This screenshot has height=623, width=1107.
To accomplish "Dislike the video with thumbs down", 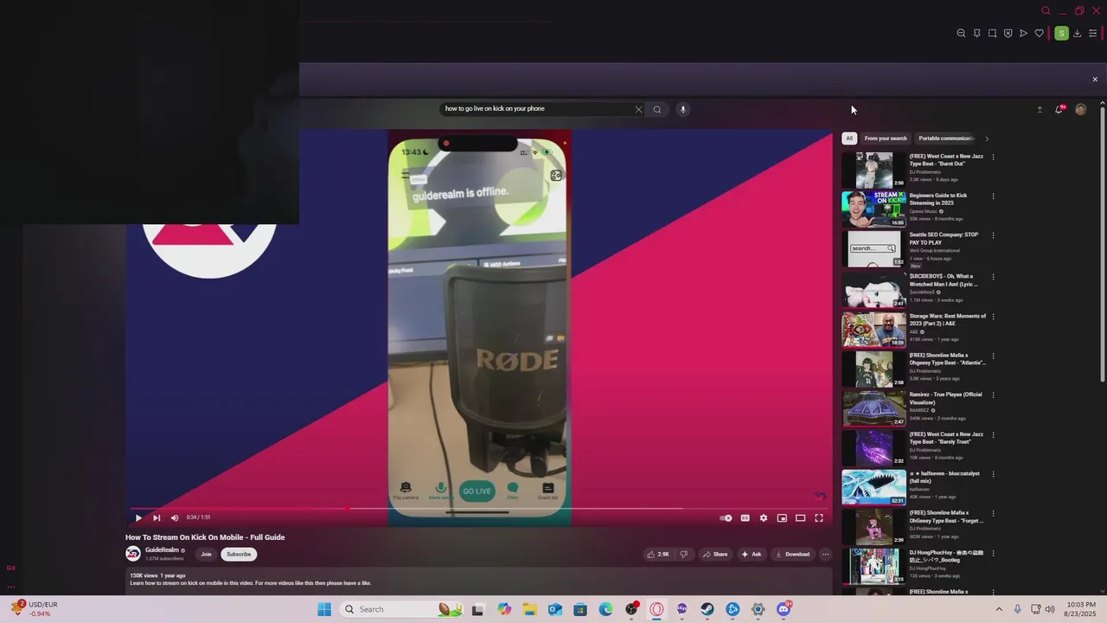I will pos(684,555).
